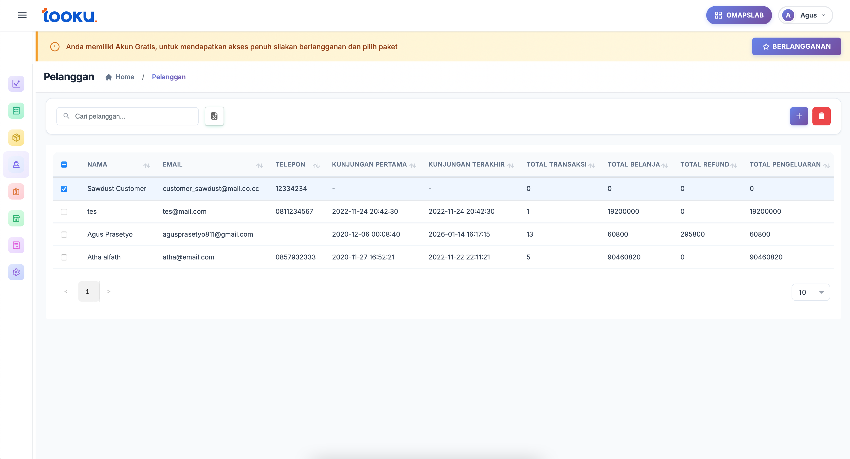Open the hamburger sidebar menu
850x459 pixels.
[x=22, y=15]
